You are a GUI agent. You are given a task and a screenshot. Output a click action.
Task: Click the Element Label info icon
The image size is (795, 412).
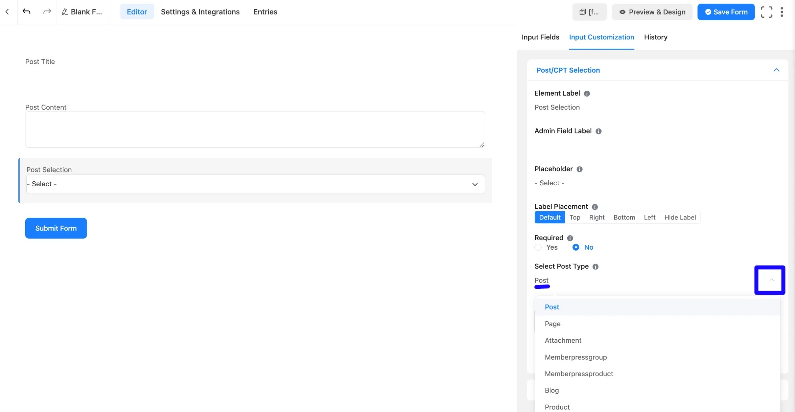[x=587, y=93]
